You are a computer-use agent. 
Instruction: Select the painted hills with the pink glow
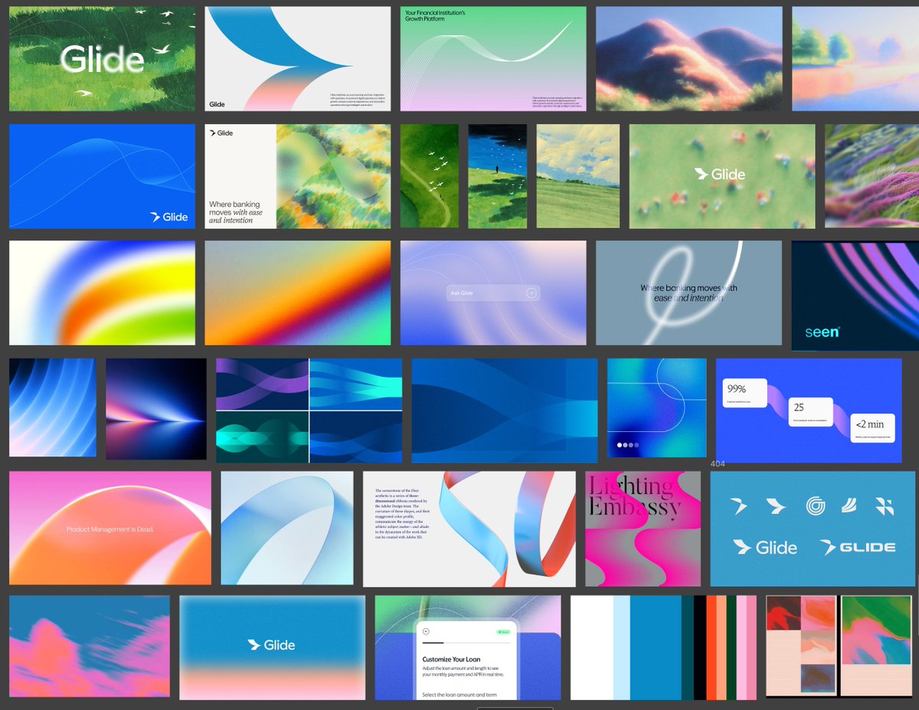(689, 59)
